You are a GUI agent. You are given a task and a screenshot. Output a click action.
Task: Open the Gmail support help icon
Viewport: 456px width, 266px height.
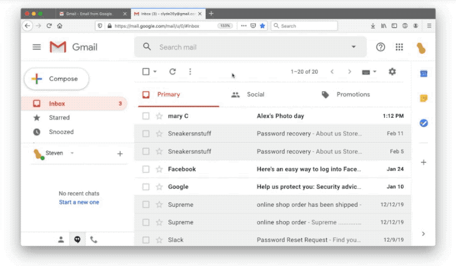click(x=381, y=47)
